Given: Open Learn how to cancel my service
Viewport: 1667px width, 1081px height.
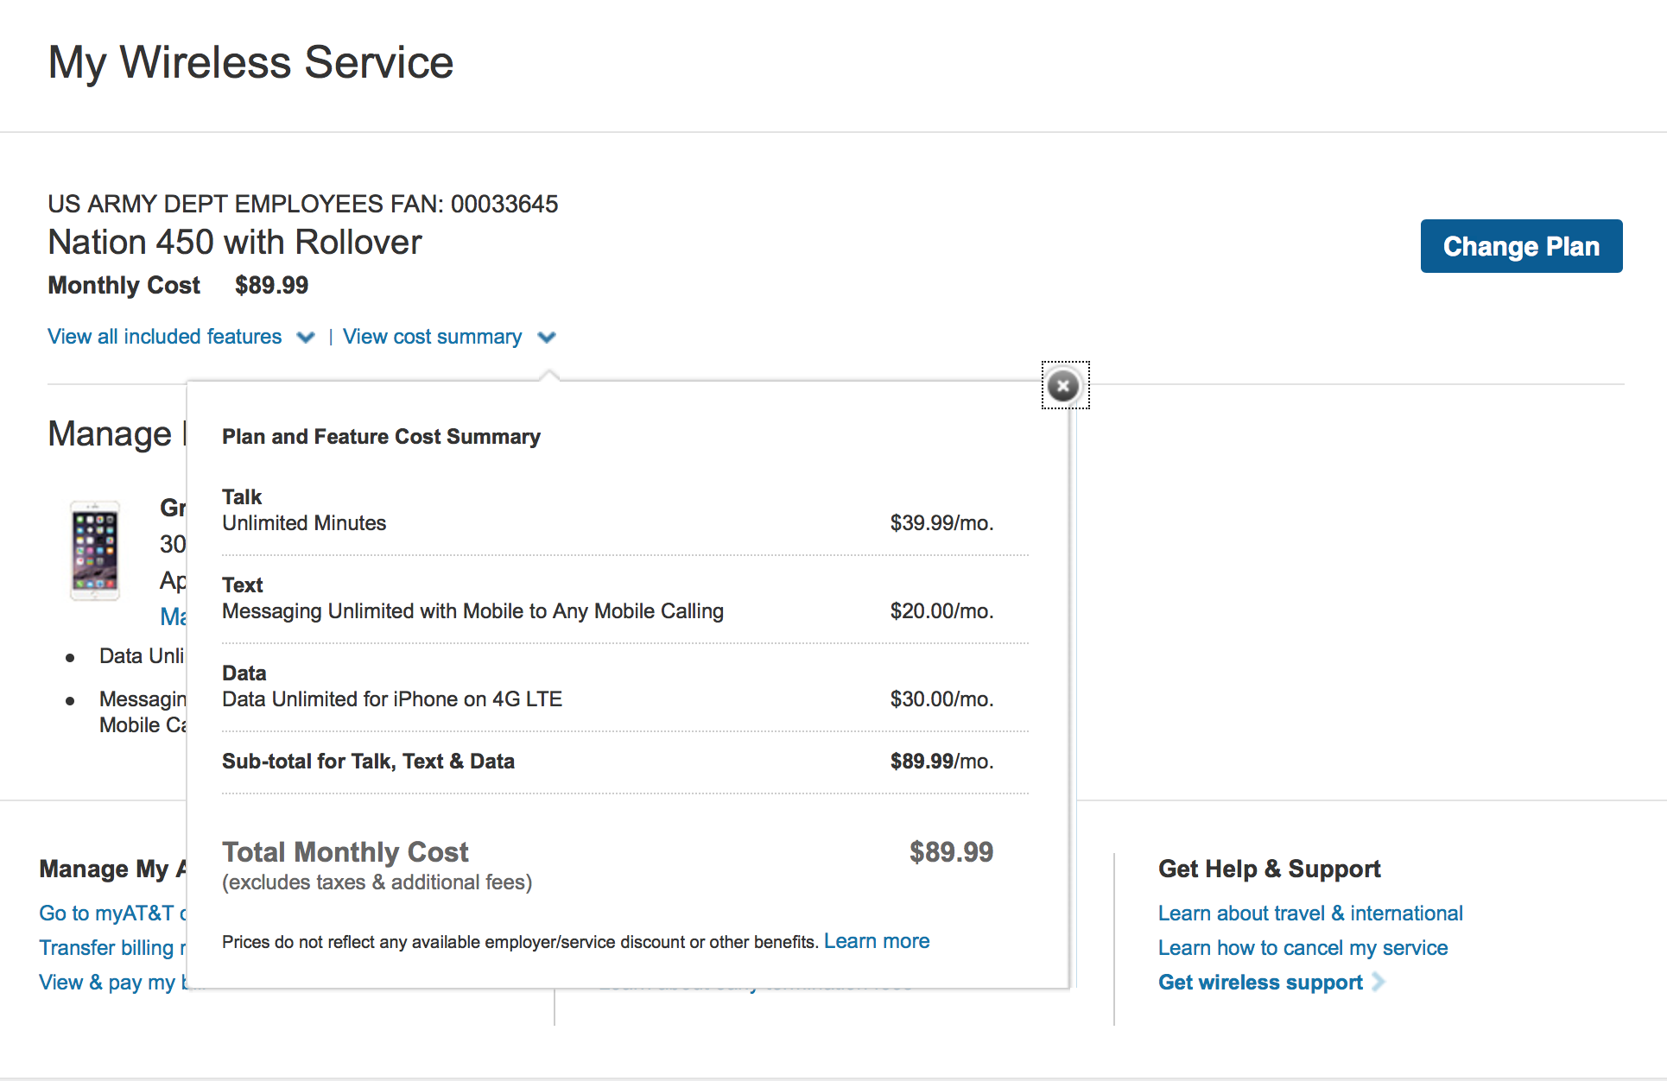Looking at the screenshot, I should coord(1302,948).
